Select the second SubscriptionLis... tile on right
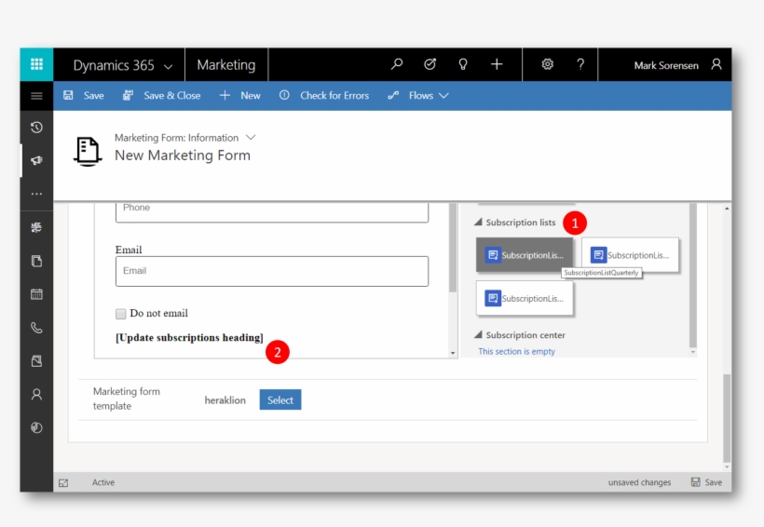Screen dimensions: 764x527 [630, 255]
